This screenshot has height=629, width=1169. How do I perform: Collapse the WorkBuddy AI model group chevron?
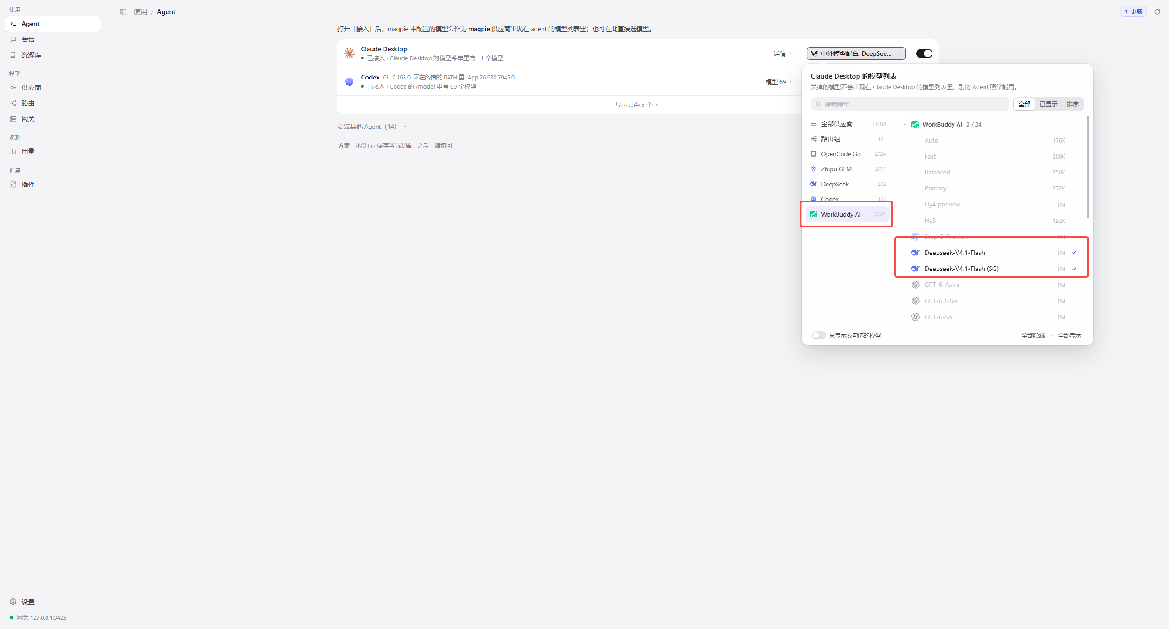click(x=905, y=124)
